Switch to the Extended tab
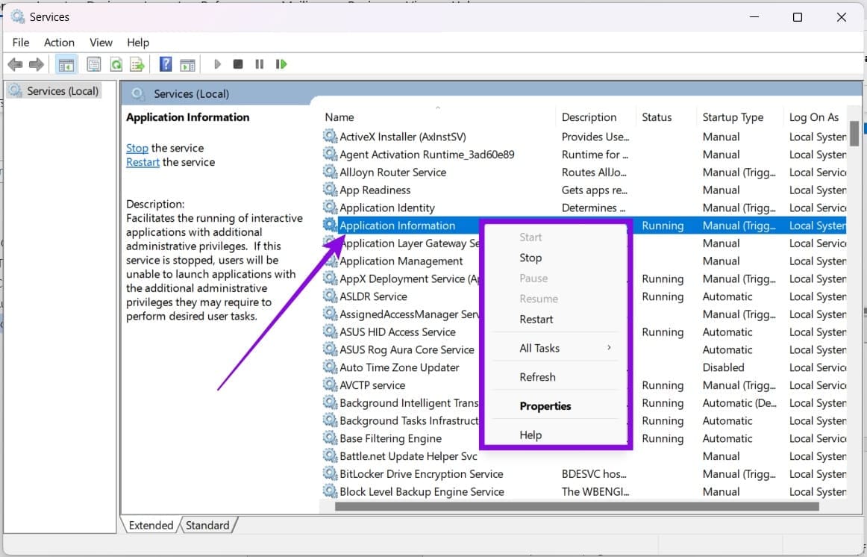 pyautogui.click(x=151, y=525)
